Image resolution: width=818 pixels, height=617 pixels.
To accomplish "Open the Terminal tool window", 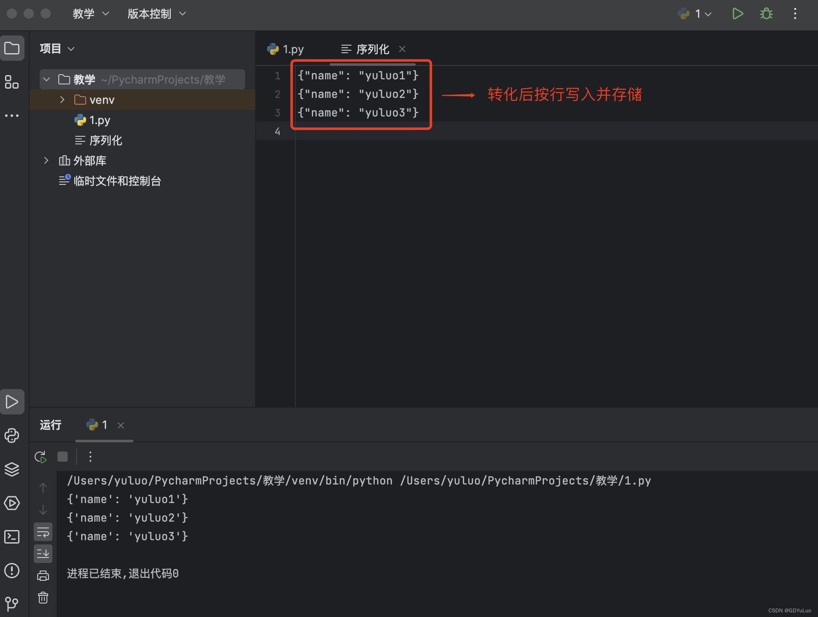I will point(12,537).
